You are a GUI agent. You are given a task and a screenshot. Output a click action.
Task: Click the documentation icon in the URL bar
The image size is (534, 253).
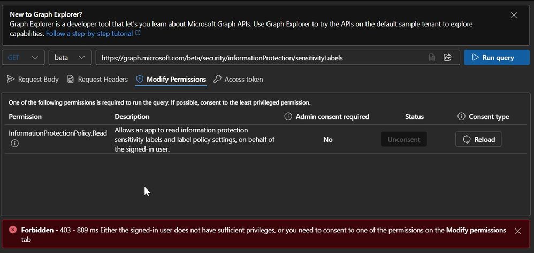click(432, 58)
